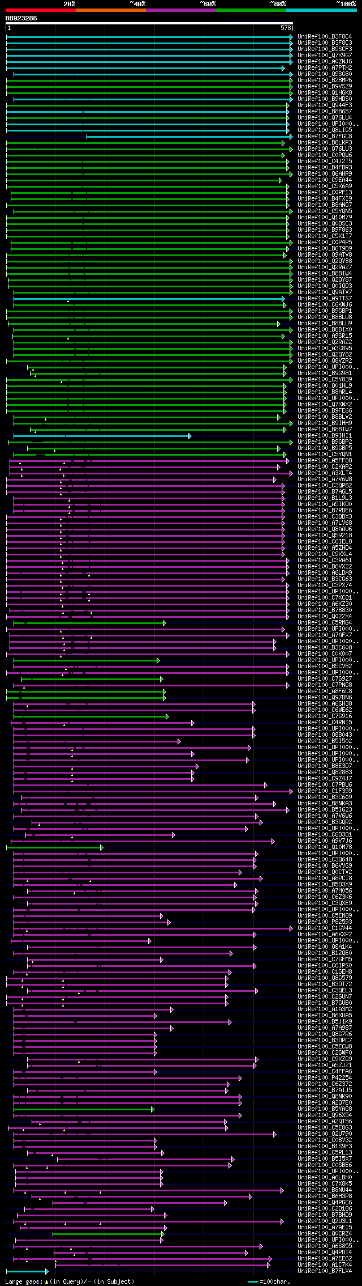This screenshot has width=362, height=1286.
Task: Click the UniRef100_A7AFX7 label
Action: 325,635
